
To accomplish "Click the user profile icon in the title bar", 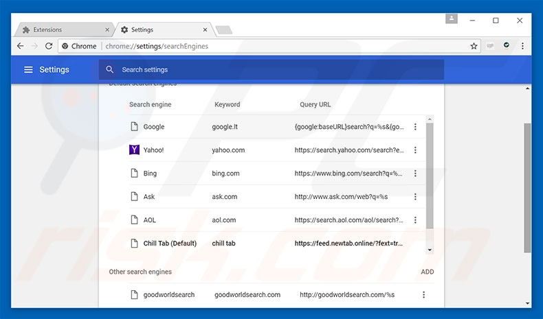I will pos(451,19).
